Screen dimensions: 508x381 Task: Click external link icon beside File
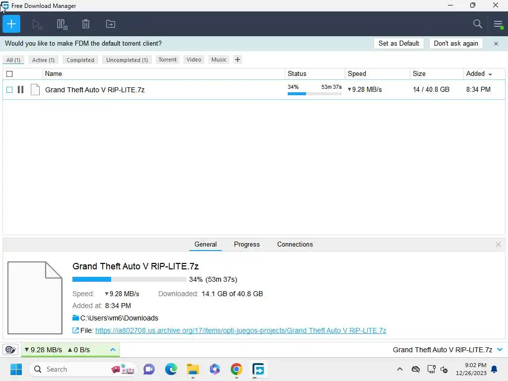point(75,330)
